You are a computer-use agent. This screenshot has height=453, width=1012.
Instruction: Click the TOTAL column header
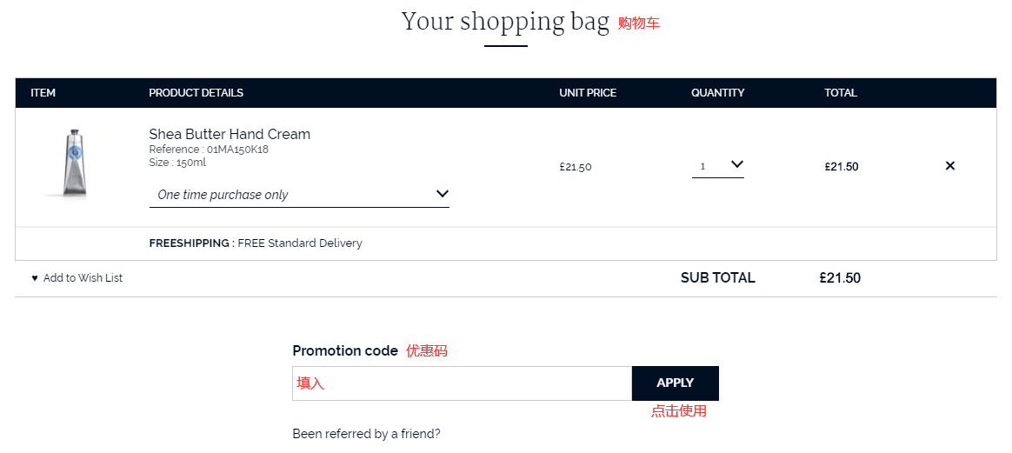tap(841, 93)
